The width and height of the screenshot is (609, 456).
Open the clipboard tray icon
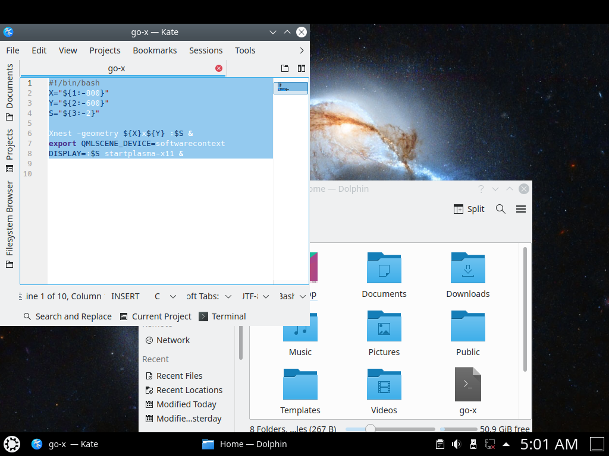tap(440, 444)
